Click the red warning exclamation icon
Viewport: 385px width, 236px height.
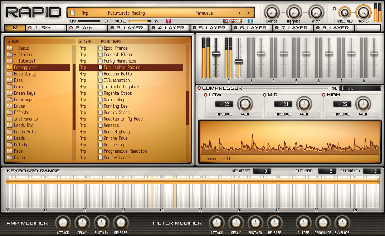pyautogui.click(x=169, y=21)
